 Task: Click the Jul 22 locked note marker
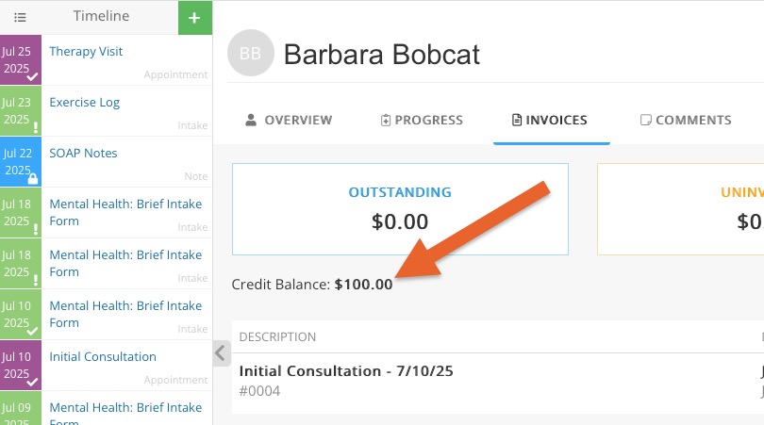(21, 162)
